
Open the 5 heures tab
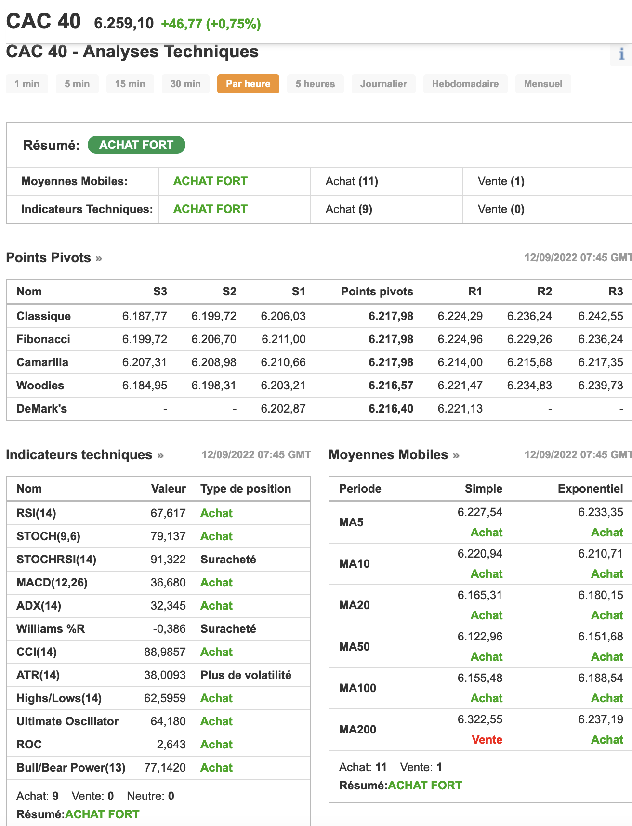[x=316, y=84]
